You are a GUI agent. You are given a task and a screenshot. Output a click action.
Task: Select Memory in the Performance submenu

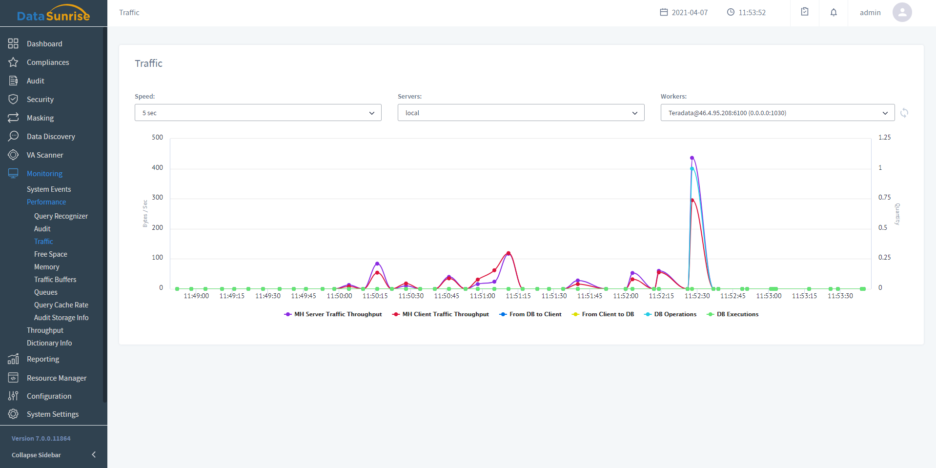(47, 267)
